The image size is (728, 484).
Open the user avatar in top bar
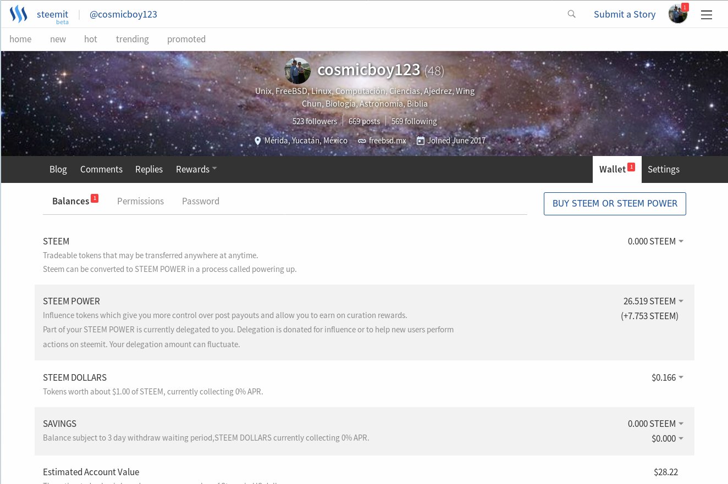(x=678, y=14)
